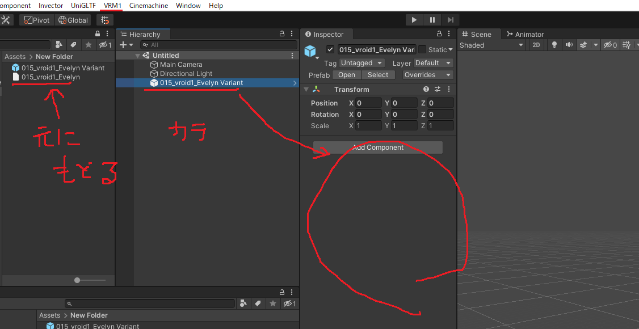
Task: Toggle Scene view effects
Action: point(583,45)
